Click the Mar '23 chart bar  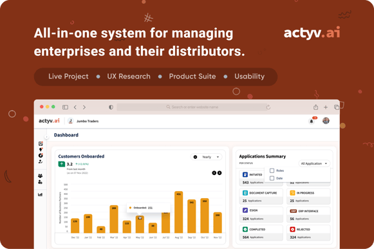point(114,219)
